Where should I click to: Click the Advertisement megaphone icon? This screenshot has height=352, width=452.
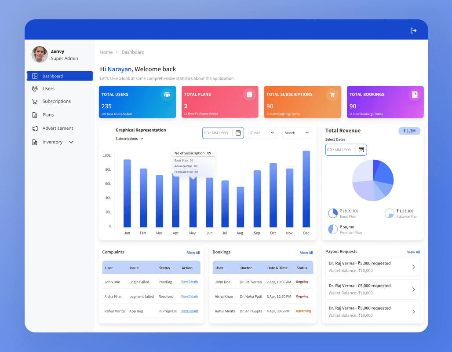35,128
